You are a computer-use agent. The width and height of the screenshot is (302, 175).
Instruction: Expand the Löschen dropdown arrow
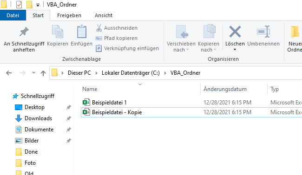pyautogui.click(x=235, y=50)
